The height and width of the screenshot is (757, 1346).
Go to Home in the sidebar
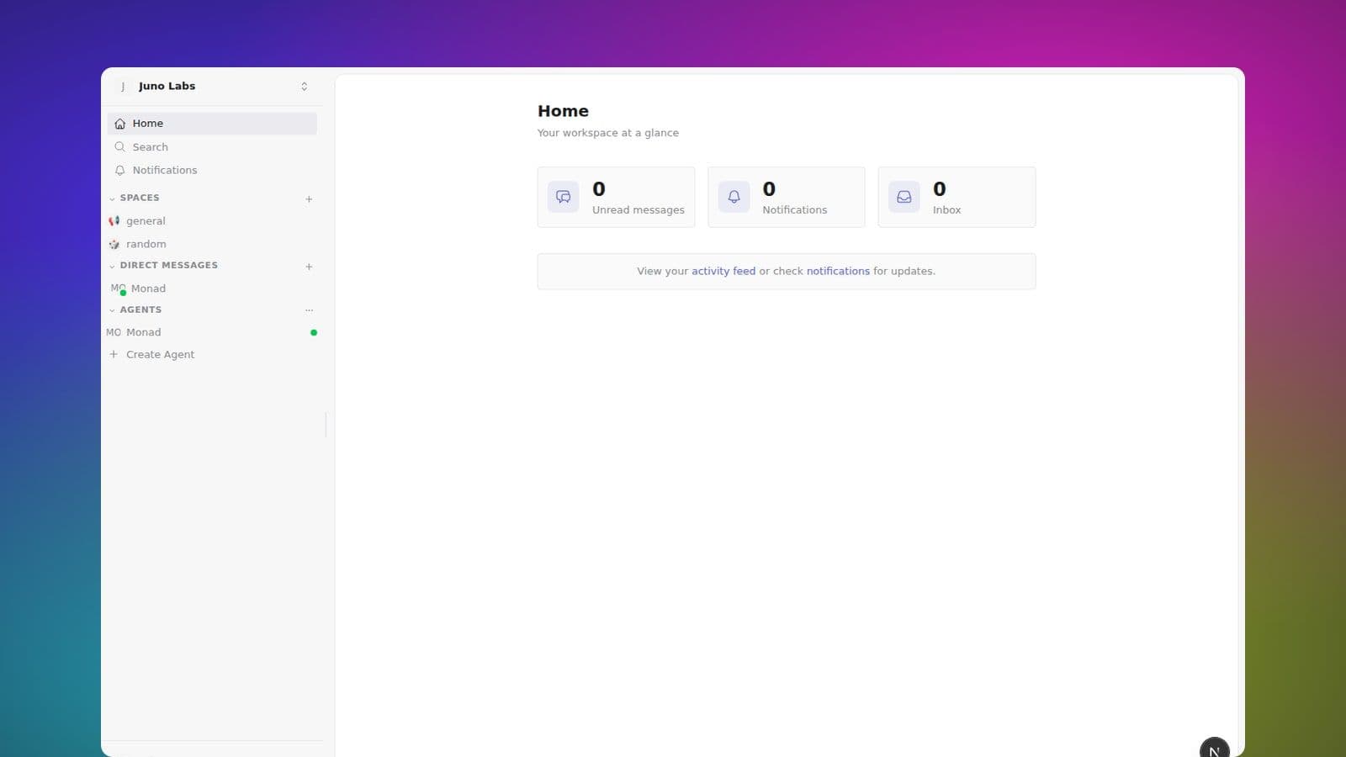pyautogui.click(x=212, y=124)
